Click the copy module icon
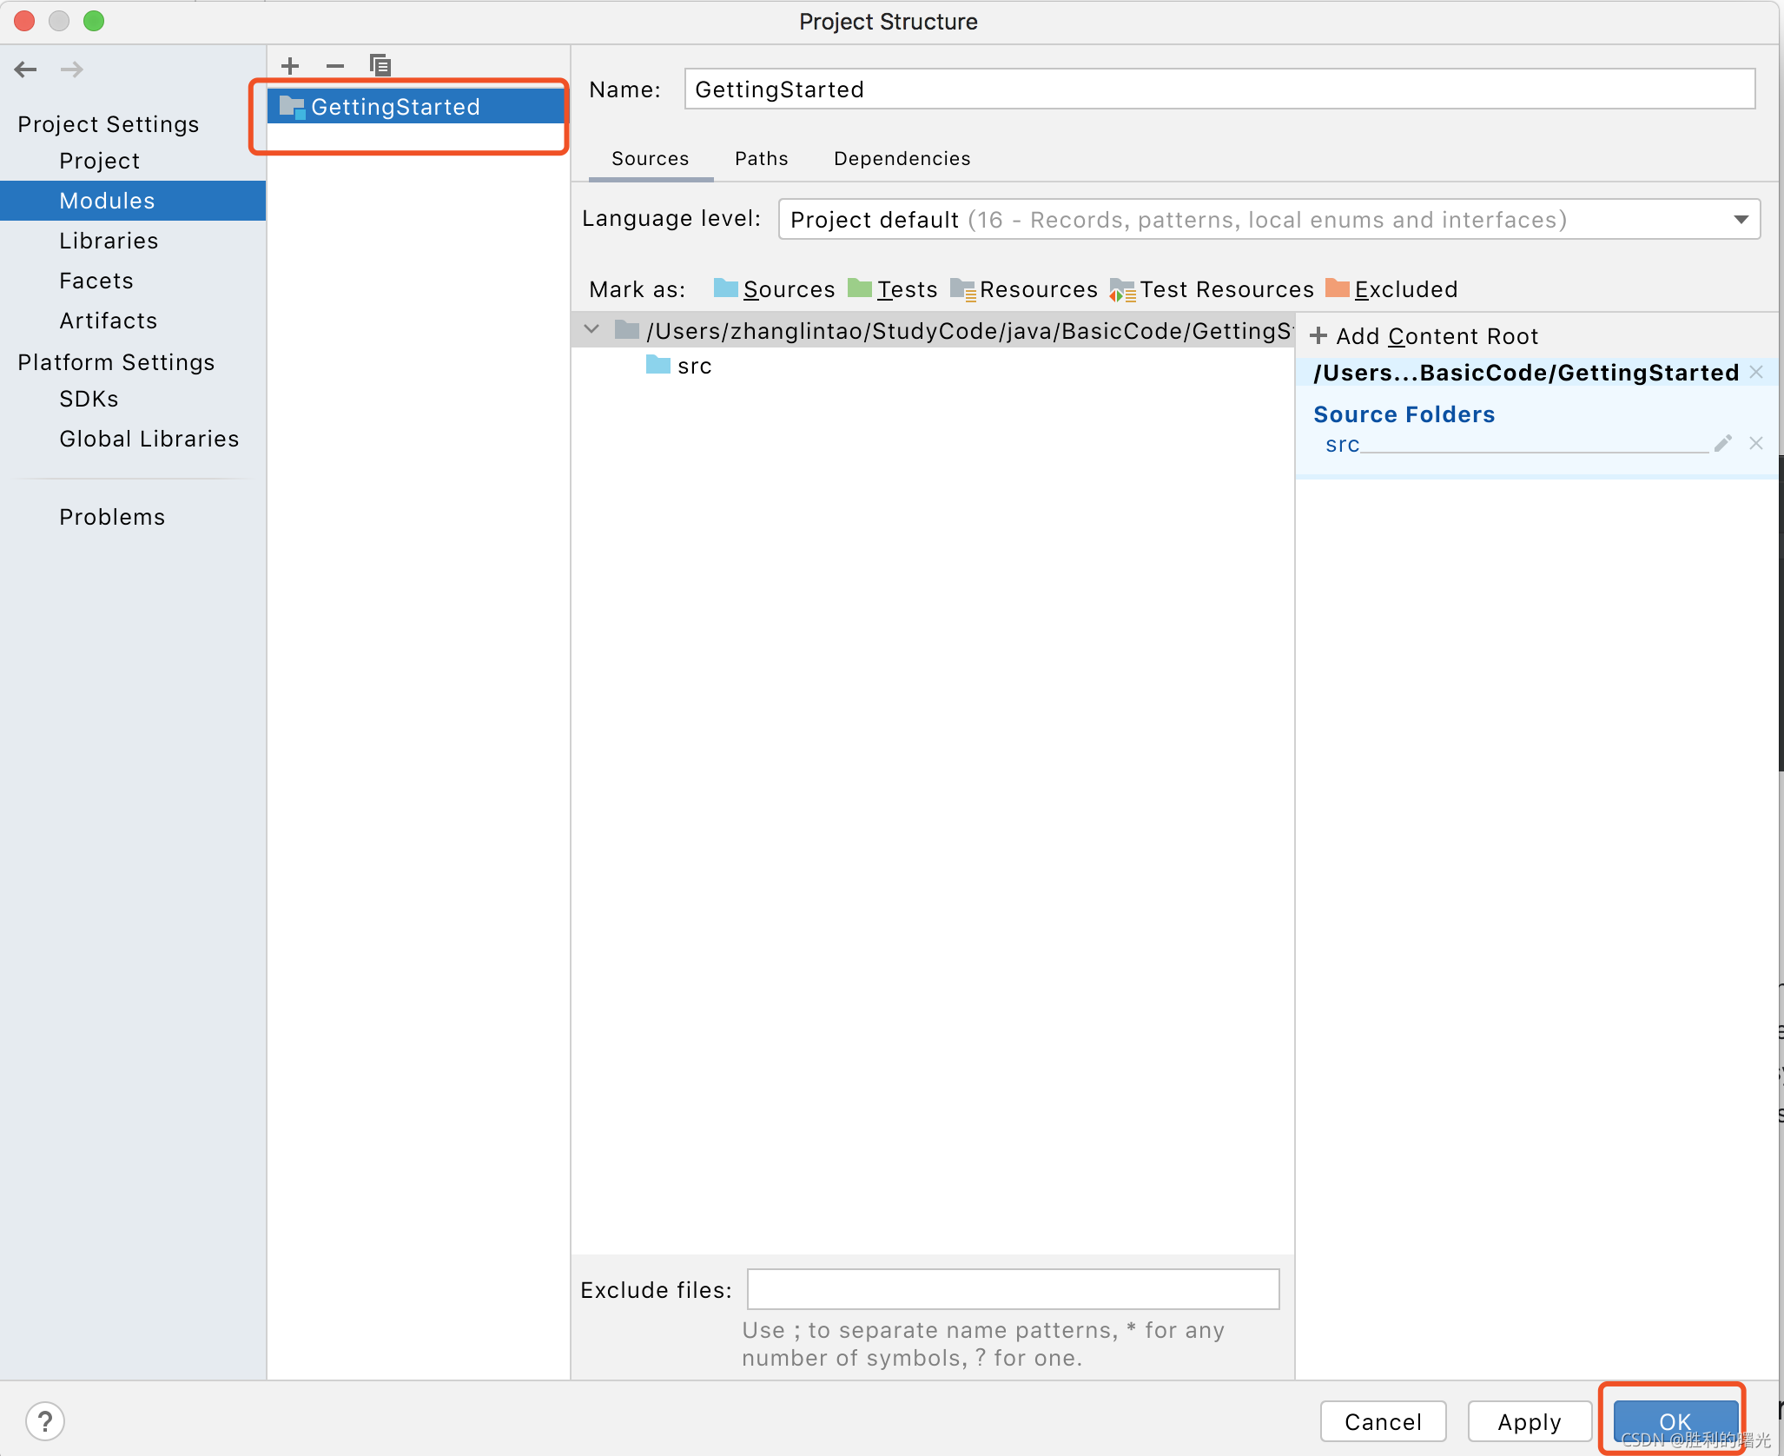This screenshot has width=1784, height=1456. click(380, 66)
